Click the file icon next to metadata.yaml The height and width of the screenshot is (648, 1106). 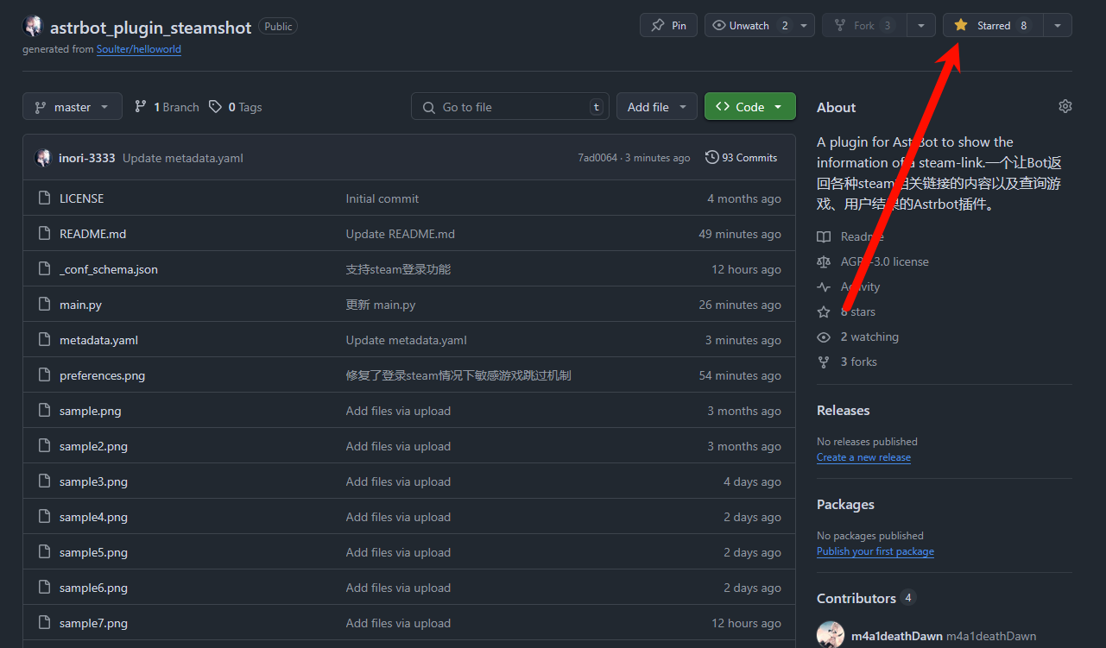tap(45, 340)
